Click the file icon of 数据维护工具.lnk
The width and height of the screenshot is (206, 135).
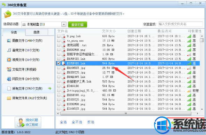click(63, 81)
